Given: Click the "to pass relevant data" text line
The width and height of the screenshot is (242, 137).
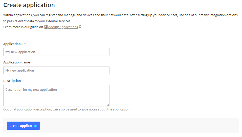Looking at the screenshot, I should pos(37,21).
